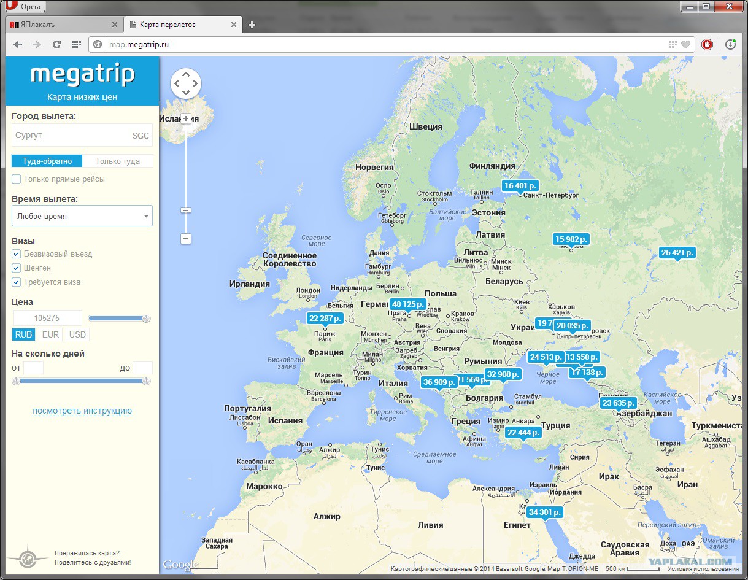Viewport: 748px width, 580px height.
Task: Select RUB currency
Action: [x=24, y=334]
